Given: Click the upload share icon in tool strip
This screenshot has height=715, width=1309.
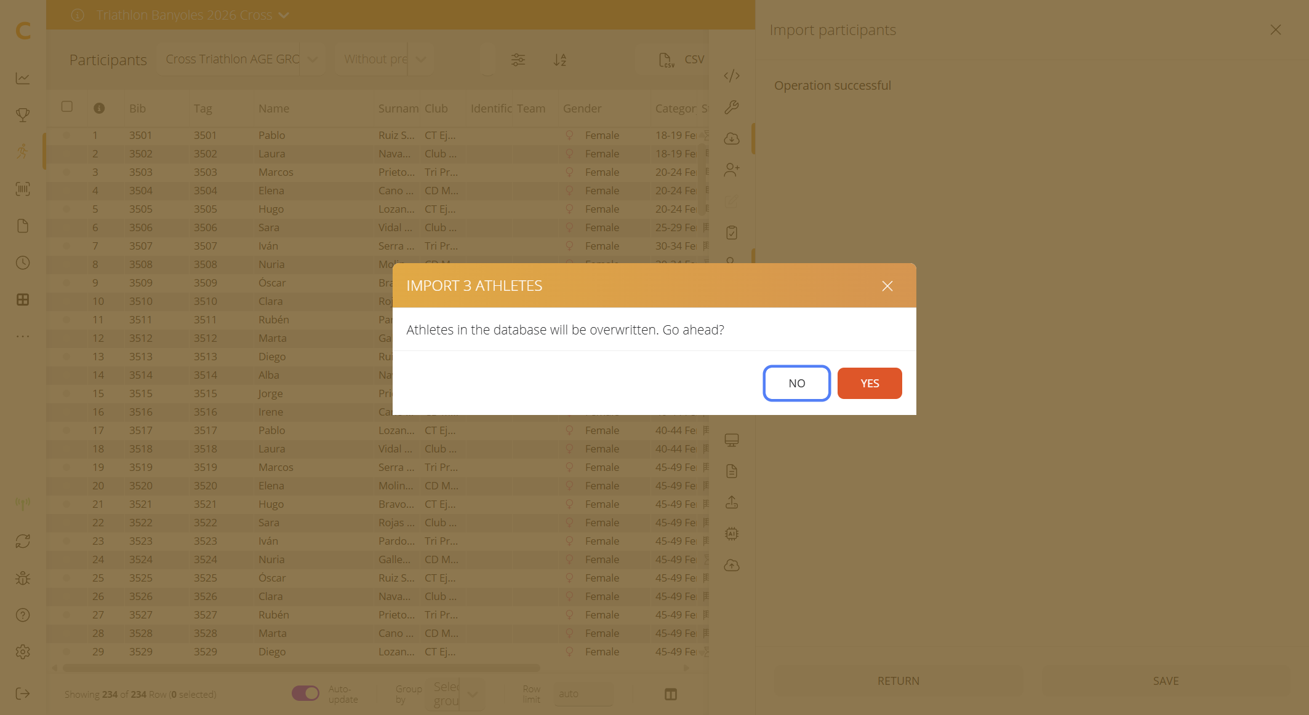Looking at the screenshot, I should 732,503.
